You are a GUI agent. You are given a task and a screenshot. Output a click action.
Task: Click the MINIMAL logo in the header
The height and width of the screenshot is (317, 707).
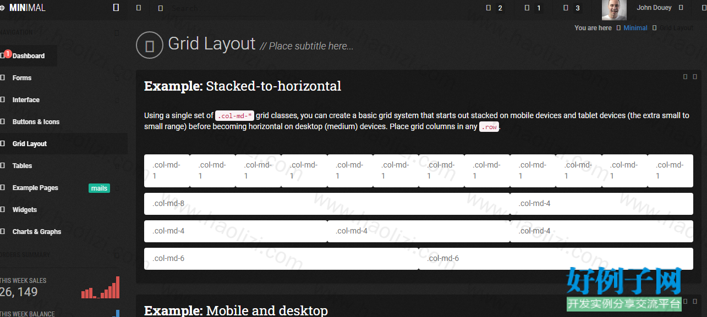pyautogui.click(x=23, y=8)
